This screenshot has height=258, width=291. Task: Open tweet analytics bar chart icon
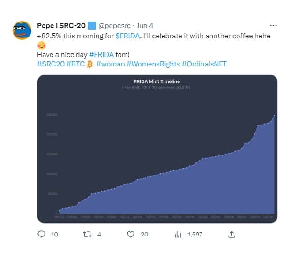click(x=178, y=234)
